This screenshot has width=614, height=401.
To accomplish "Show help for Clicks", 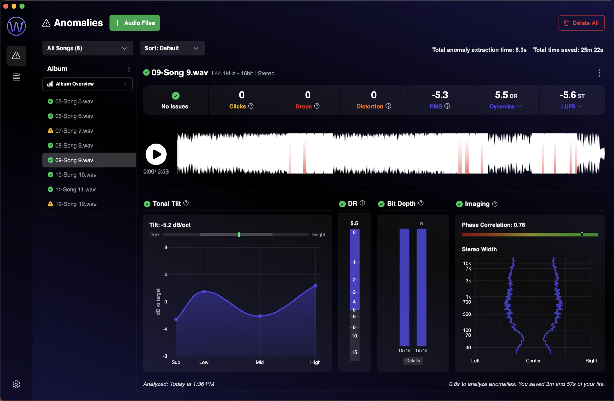I will tap(251, 106).
